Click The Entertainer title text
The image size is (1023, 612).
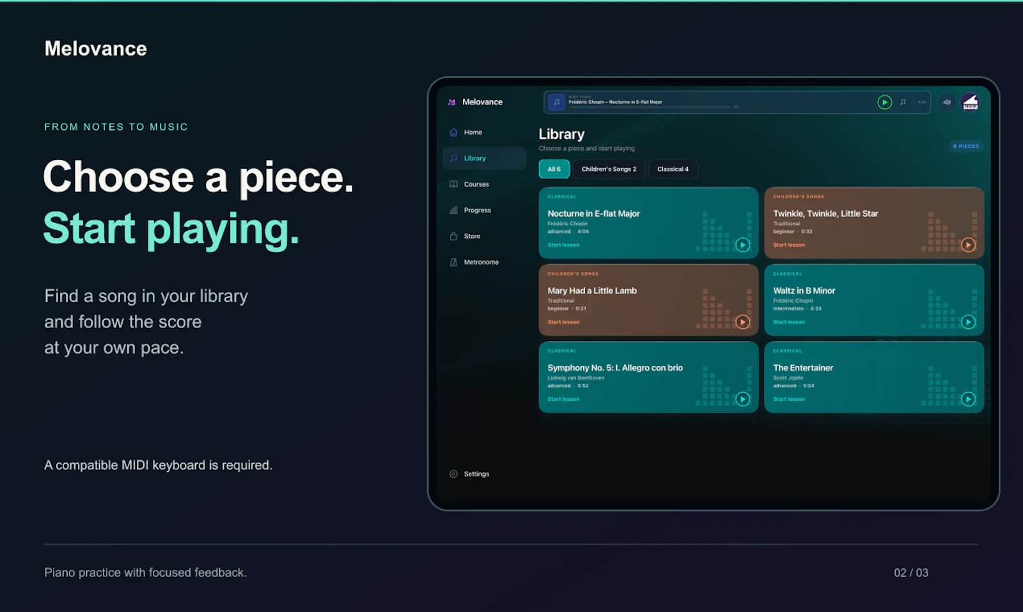tap(803, 368)
